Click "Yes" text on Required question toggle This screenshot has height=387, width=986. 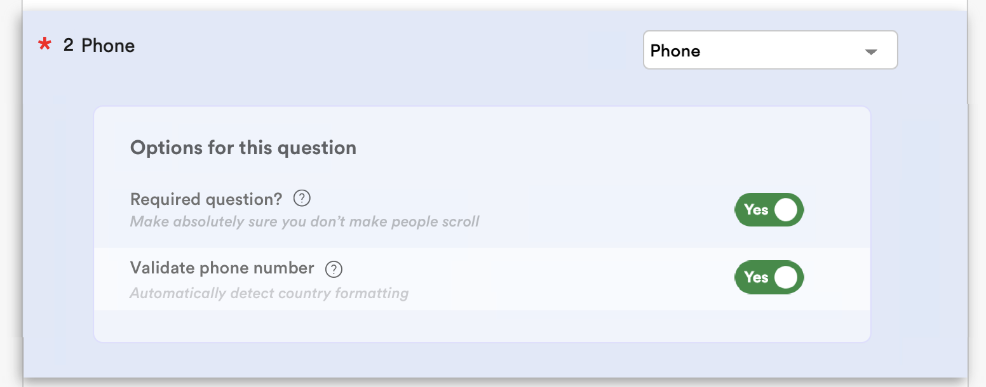(x=756, y=210)
